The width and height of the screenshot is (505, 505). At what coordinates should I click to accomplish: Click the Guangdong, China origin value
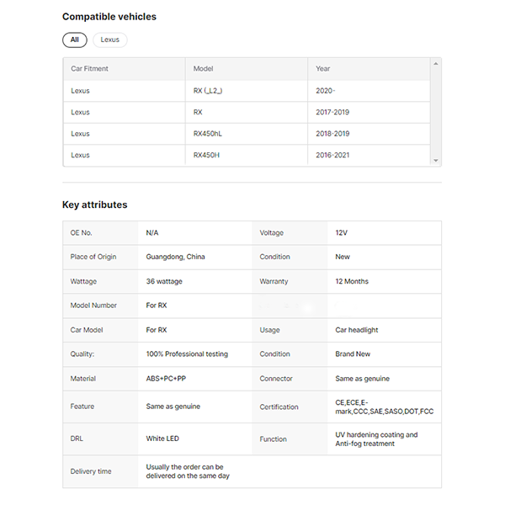pos(175,257)
